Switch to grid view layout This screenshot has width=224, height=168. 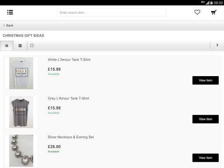[x=20, y=46]
